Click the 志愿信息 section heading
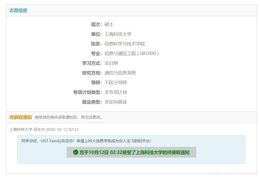260x178 pixels. (18, 10)
